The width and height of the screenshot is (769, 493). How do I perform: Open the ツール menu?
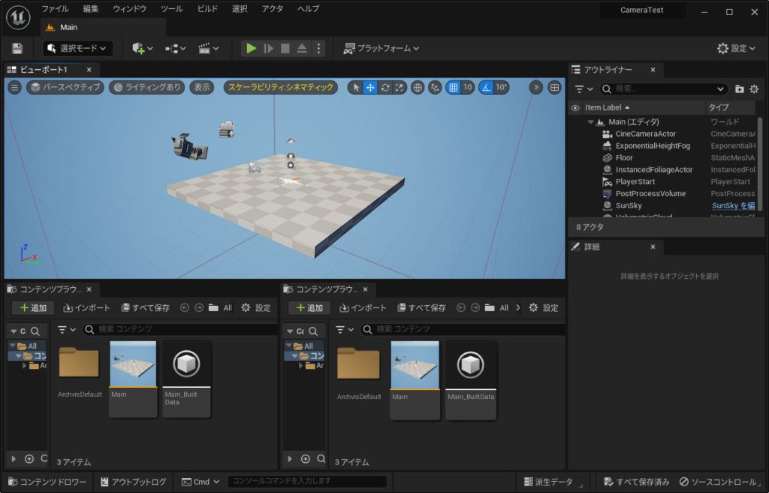[171, 9]
